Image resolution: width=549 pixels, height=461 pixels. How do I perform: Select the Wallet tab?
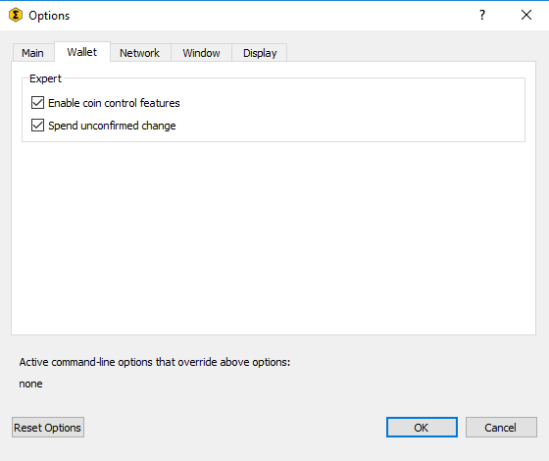[82, 52]
